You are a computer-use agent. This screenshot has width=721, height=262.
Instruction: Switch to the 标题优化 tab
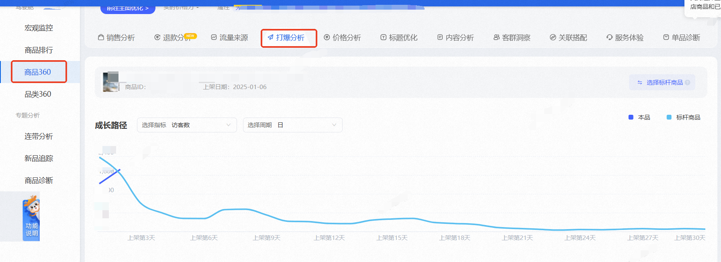tap(399, 37)
